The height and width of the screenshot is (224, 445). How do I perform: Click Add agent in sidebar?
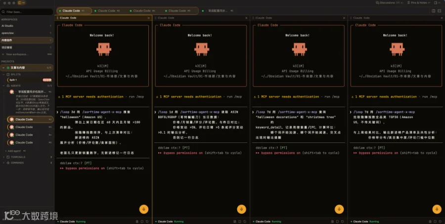click(x=14, y=151)
